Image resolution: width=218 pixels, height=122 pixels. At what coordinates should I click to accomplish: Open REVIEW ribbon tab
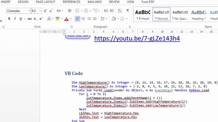tap(114, 2)
